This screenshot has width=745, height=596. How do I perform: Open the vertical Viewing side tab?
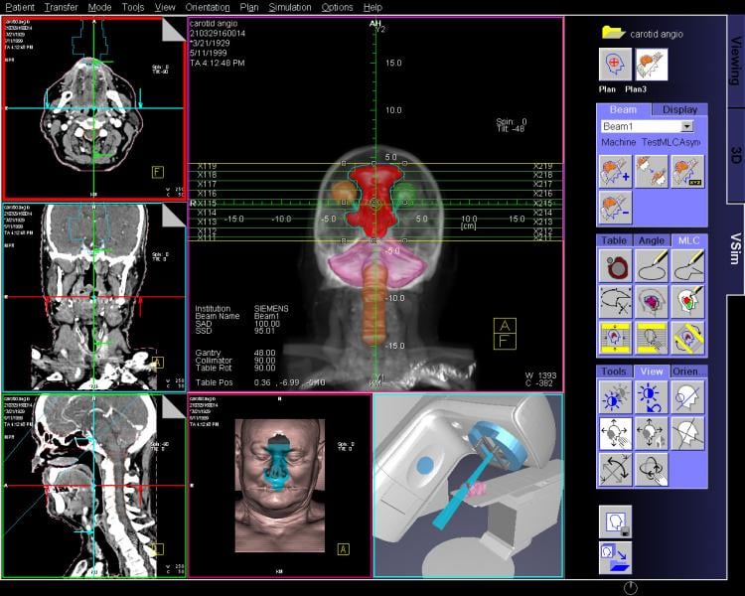pyautogui.click(x=735, y=60)
